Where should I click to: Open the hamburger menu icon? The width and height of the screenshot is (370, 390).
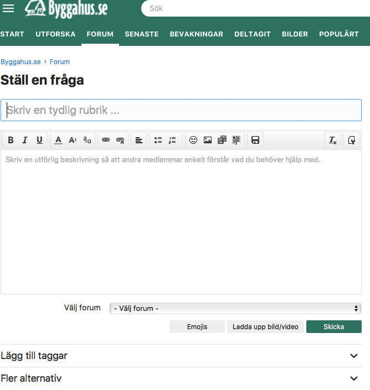click(x=8, y=9)
